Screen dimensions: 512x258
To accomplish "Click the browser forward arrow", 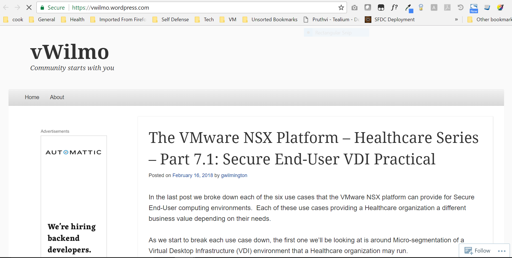I will pyautogui.click(x=17, y=7).
